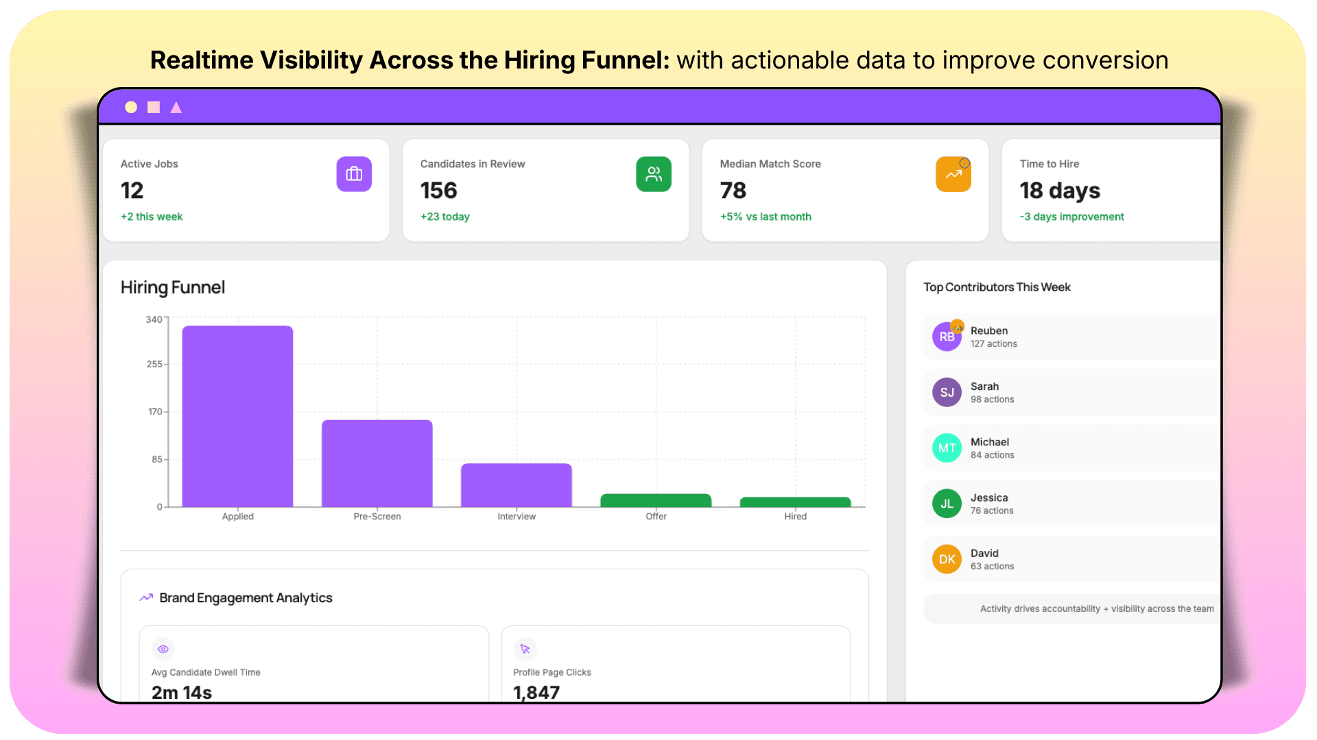1317x740 pixels.
Task: Click the green people Candidates in Review icon
Action: 653,174
